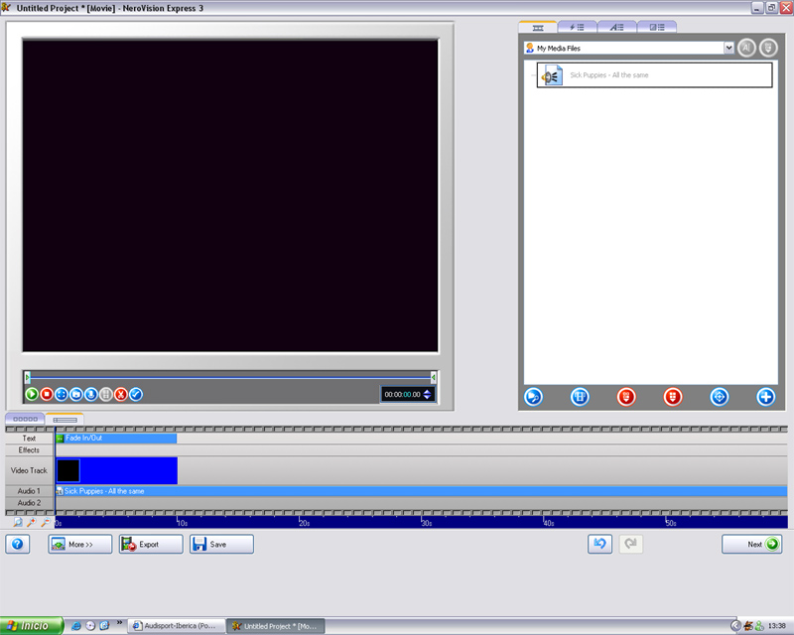Viewport: 794px width, 635px height.
Task: Switch to 'Audisport-Iberica' taskbar window
Action: 176,626
